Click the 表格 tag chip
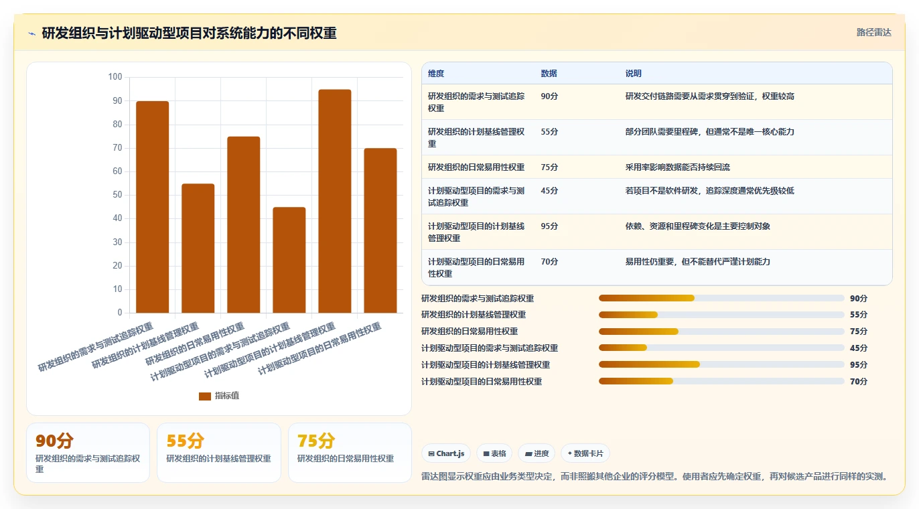 [x=494, y=453]
